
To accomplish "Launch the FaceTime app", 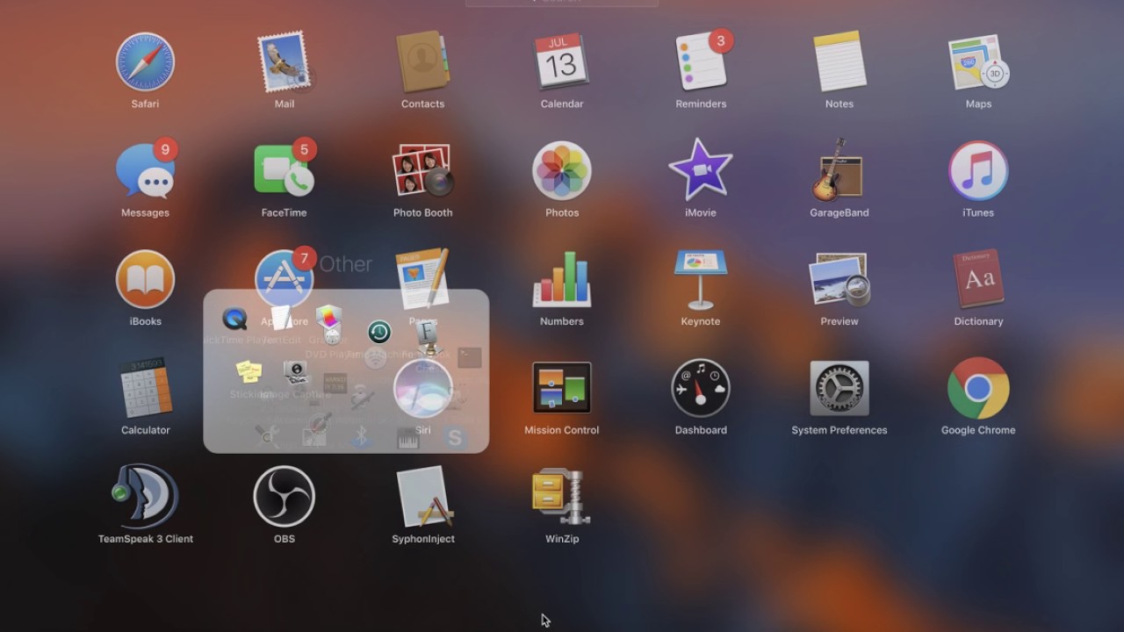I will click(285, 169).
